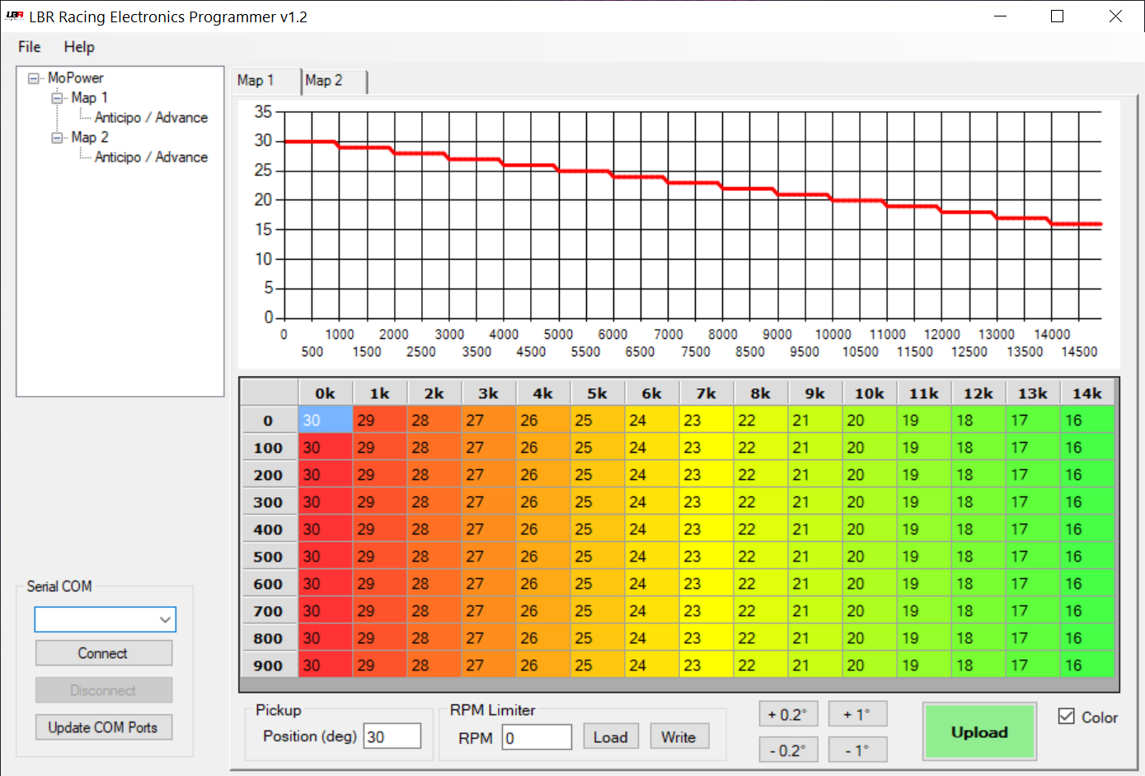Select cell 26 in row 400

click(543, 529)
